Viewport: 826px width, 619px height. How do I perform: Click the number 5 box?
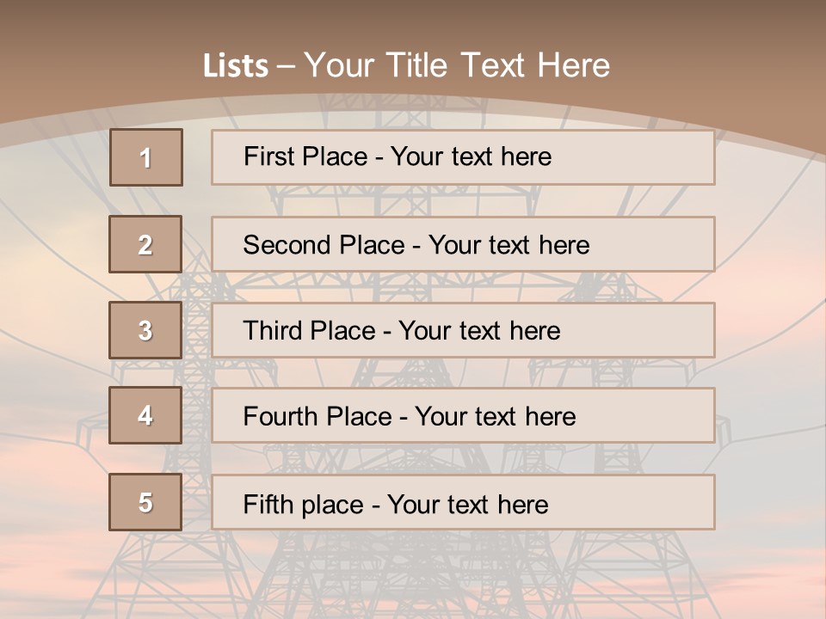tap(145, 502)
